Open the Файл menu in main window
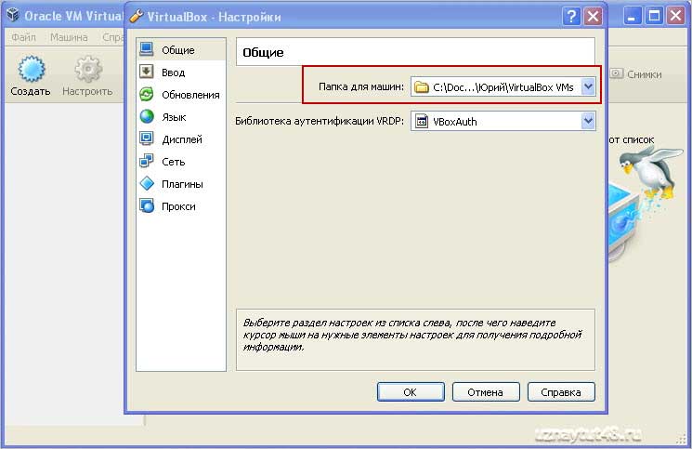Screen dimensions: 692x449 (23, 37)
